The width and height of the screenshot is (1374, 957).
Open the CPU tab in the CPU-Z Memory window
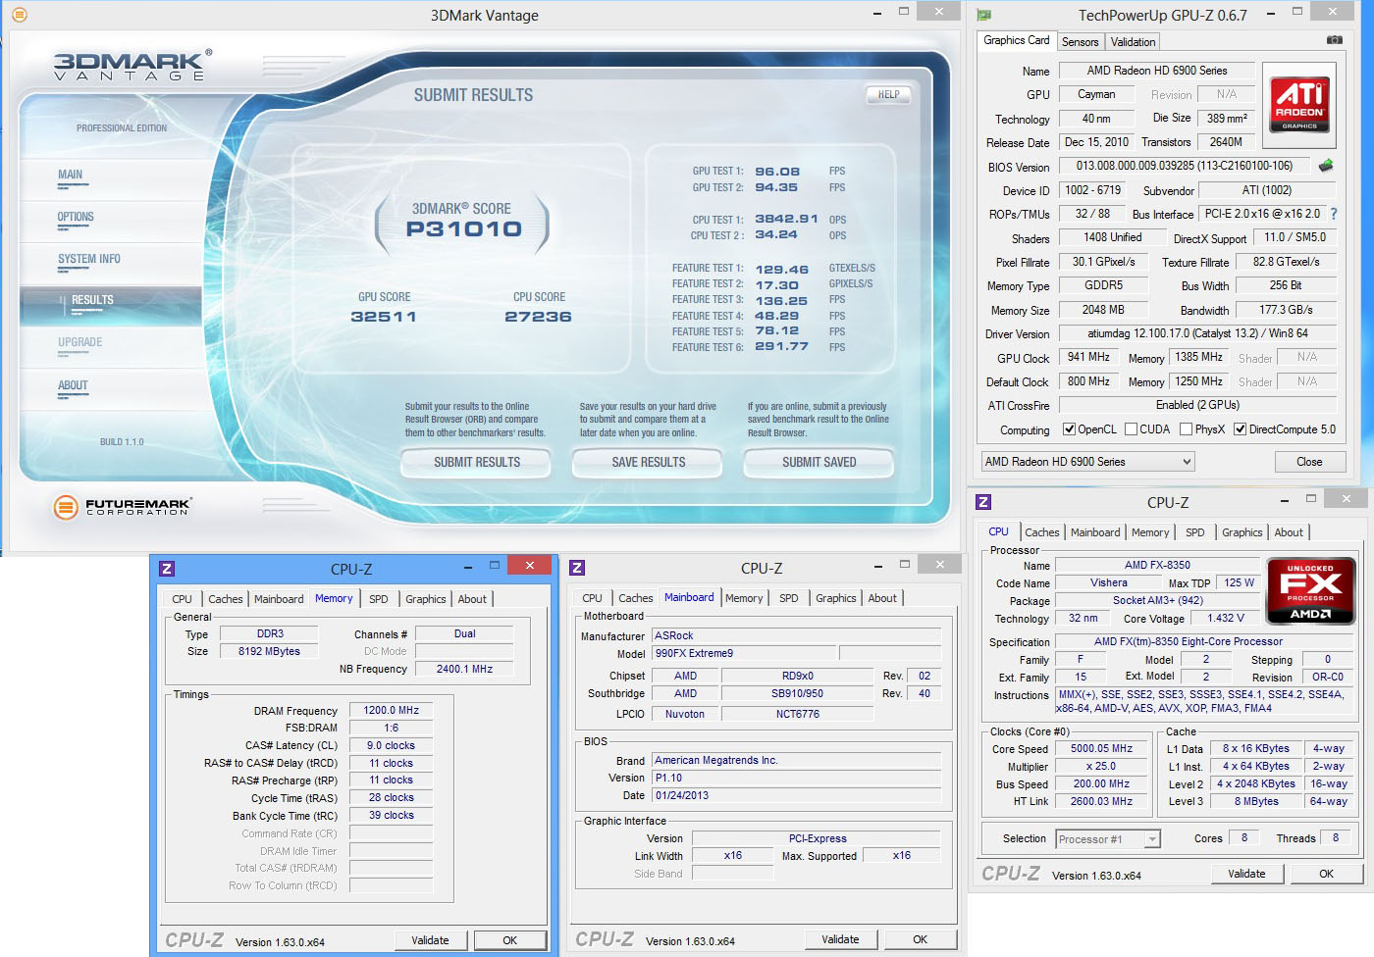(183, 599)
